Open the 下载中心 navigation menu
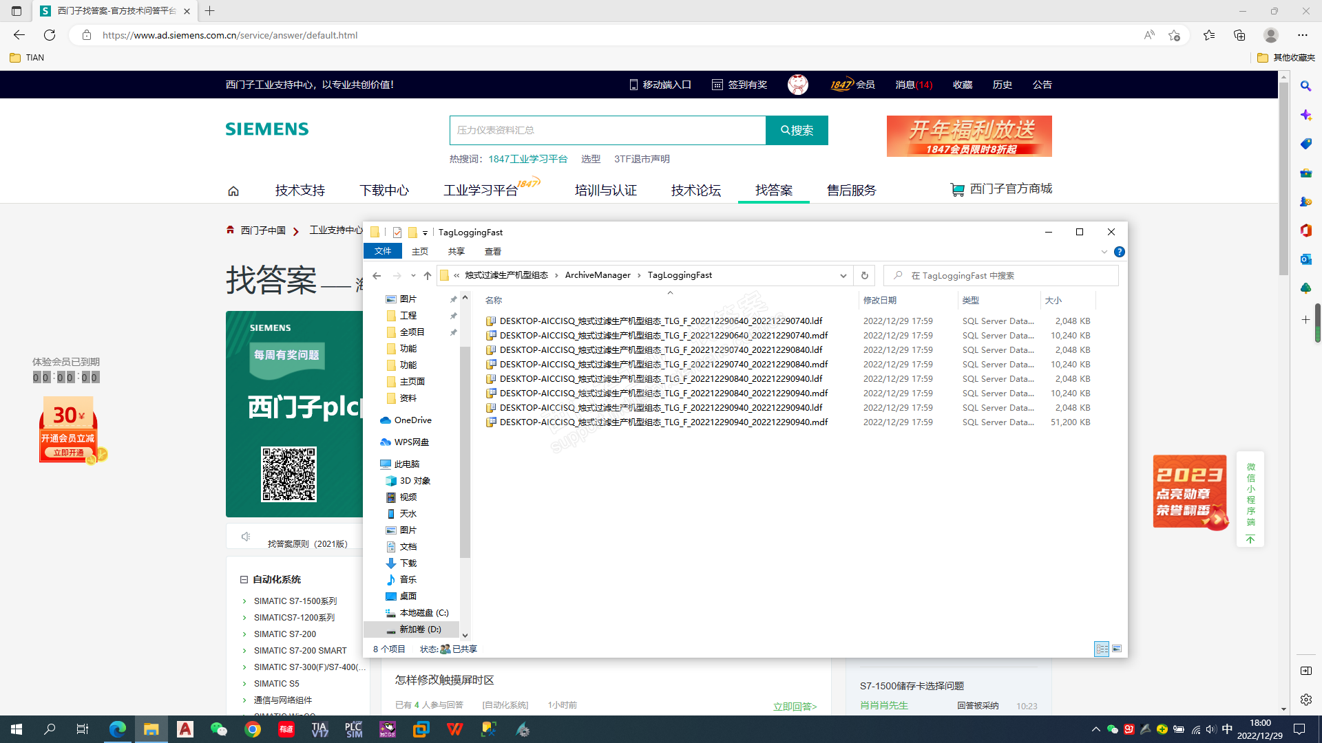The width and height of the screenshot is (1322, 743). (384, 191)
